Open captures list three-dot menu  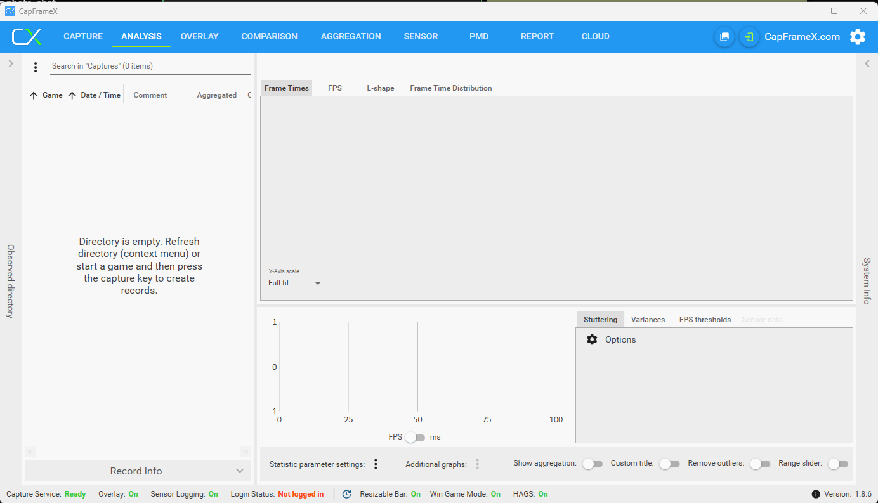tap(36, 67)
